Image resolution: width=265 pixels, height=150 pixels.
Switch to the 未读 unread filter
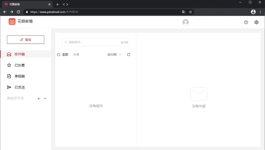(x=76, y=54)
